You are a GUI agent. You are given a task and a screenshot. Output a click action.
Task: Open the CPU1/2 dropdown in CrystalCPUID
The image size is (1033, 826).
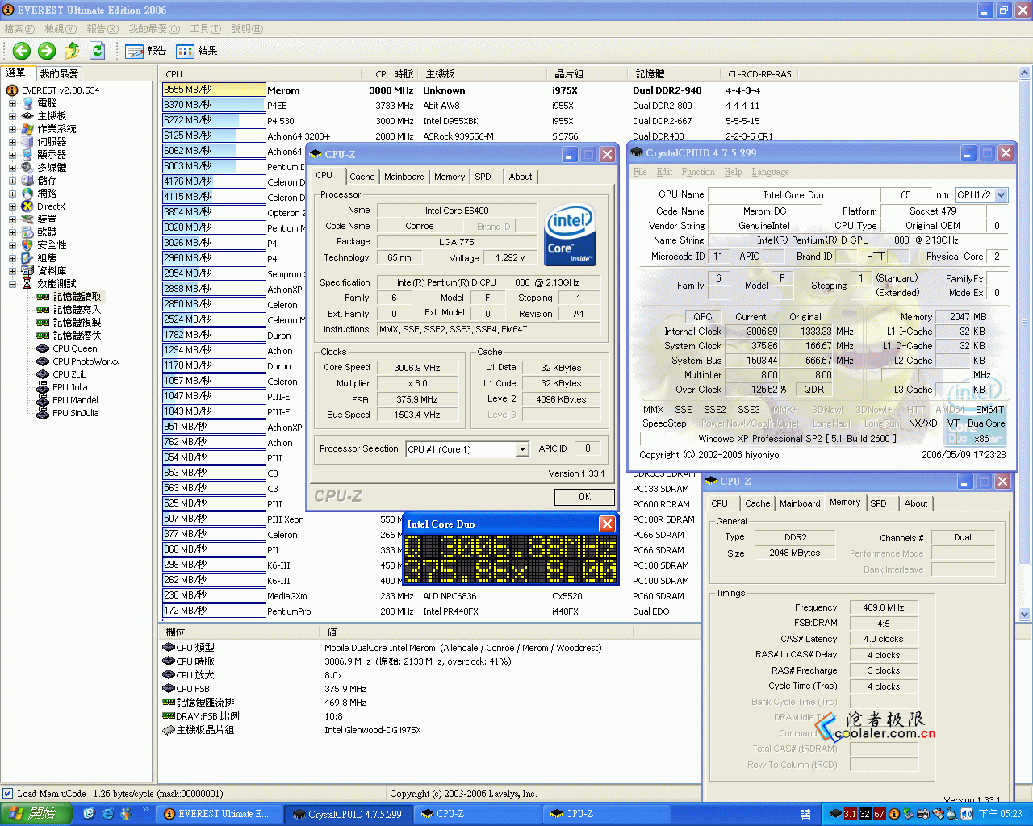pos(1002,195)
